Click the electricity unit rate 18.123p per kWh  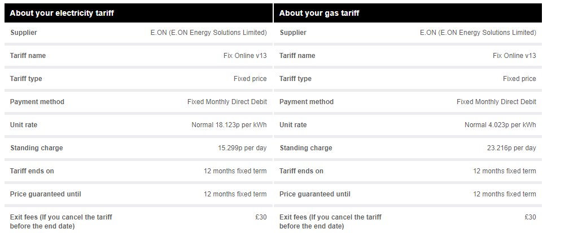click(229, 125)
